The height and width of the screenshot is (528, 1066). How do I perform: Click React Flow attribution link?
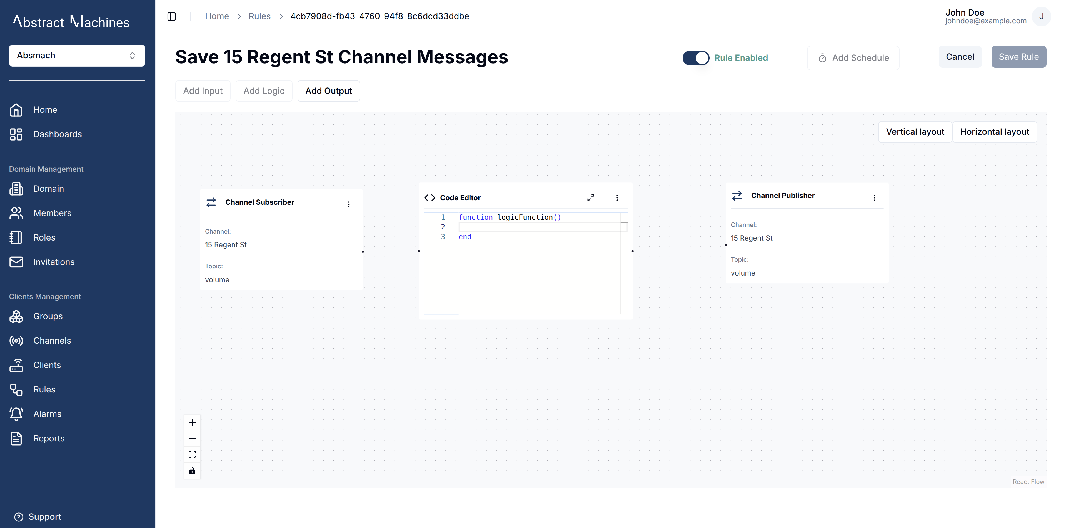(x=1028, y=482)
